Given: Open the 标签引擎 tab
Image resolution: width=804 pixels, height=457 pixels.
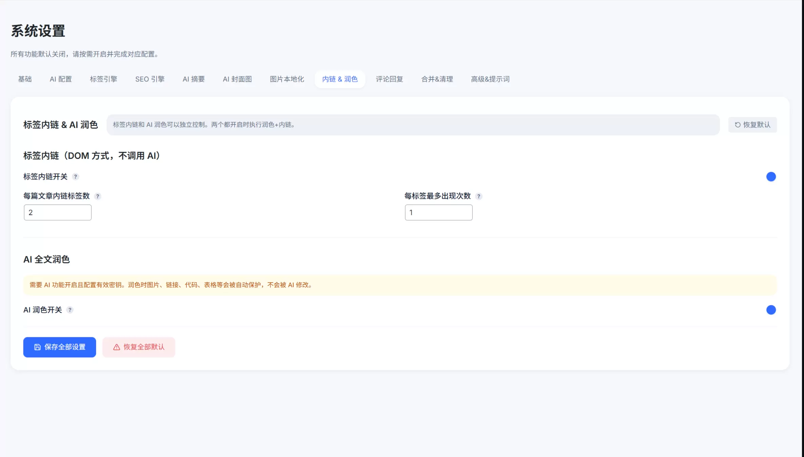Looking at the screenshot, I should tap(104, 79).
